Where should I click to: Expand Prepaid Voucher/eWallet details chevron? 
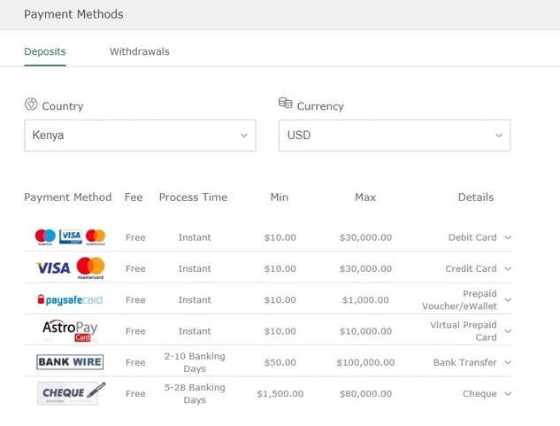point(508,299)
